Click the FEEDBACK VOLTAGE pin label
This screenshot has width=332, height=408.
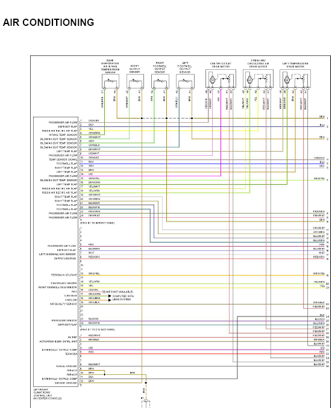coord(64,275)
